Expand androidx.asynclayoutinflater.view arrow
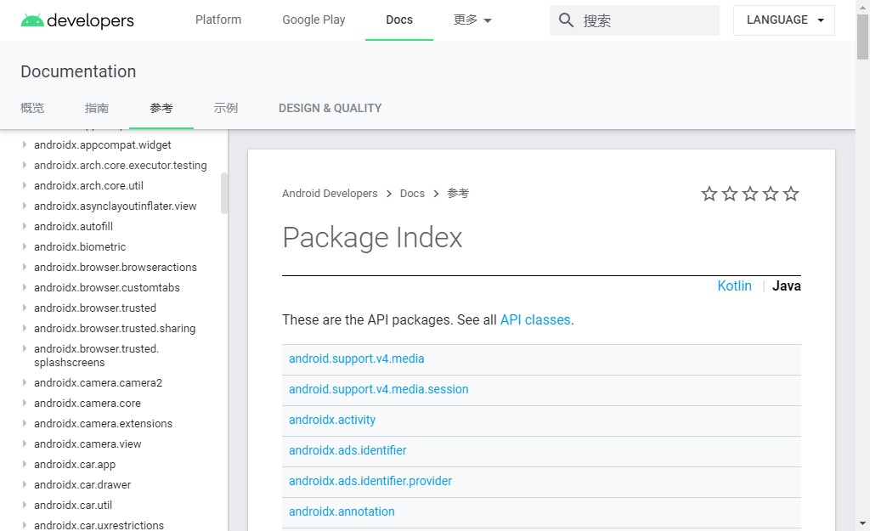The height and width of the screenshot is (531, 870). pyautogui.click(x=25, y=206)
